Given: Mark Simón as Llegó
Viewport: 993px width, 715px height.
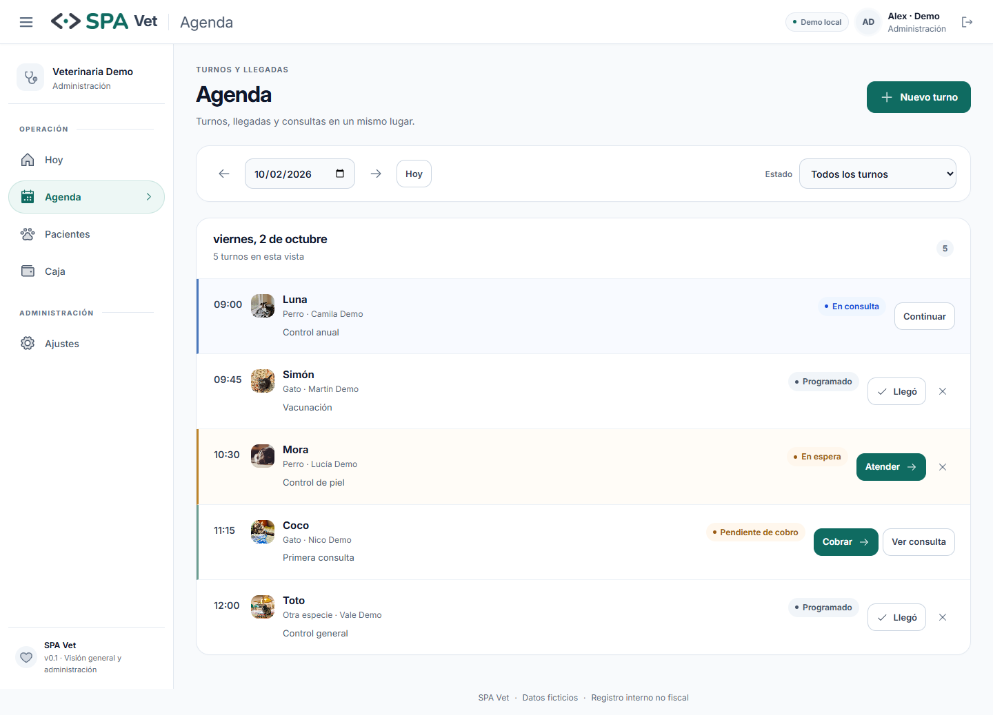Looking at the screenshot, I should tap(896, 391).
